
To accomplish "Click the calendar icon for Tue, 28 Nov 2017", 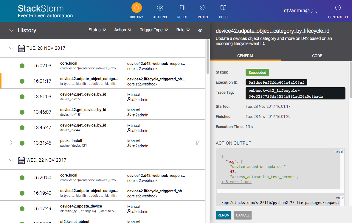I will point(21,48).
